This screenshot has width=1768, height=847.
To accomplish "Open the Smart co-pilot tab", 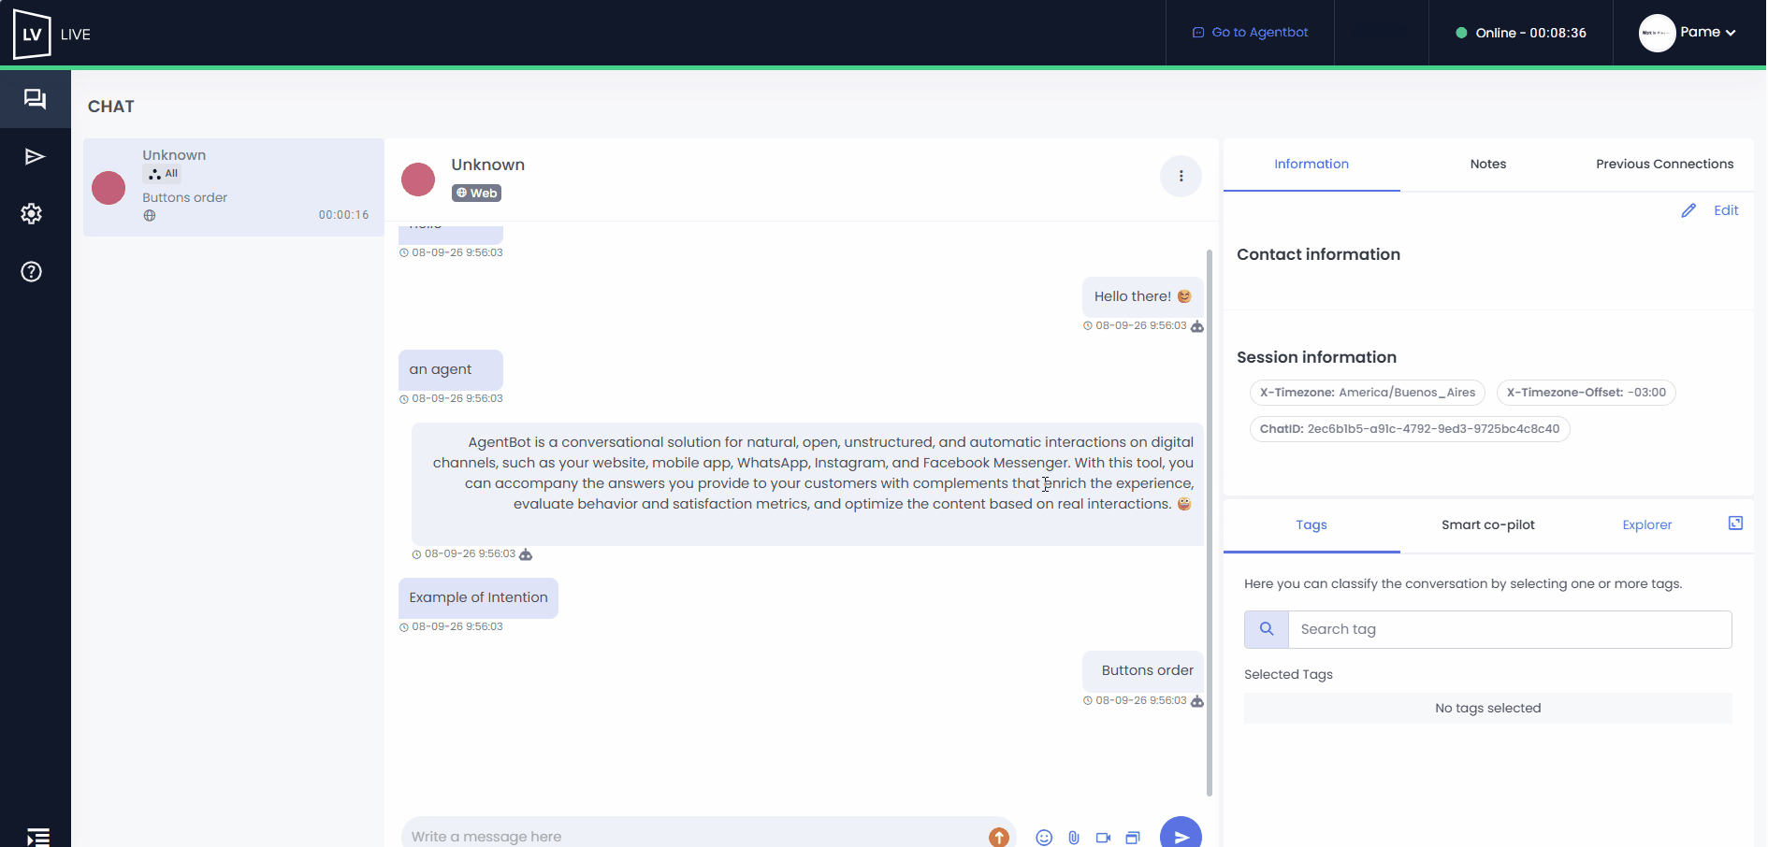I will click(x=1488, y=525).
